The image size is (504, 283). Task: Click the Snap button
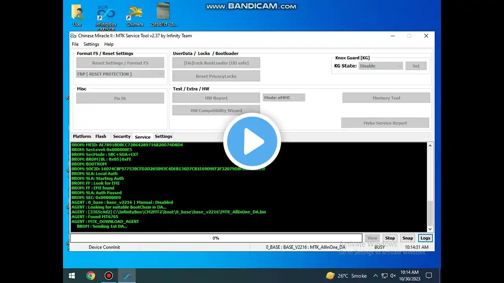pos(408,238)
